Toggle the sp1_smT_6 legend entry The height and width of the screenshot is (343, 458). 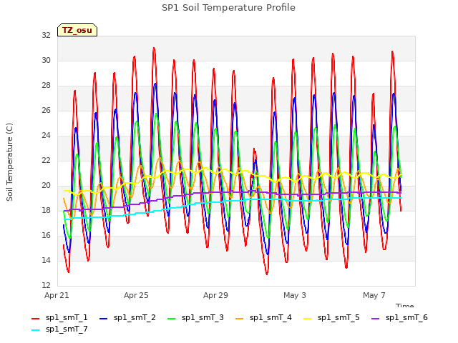tap(399, 318)
